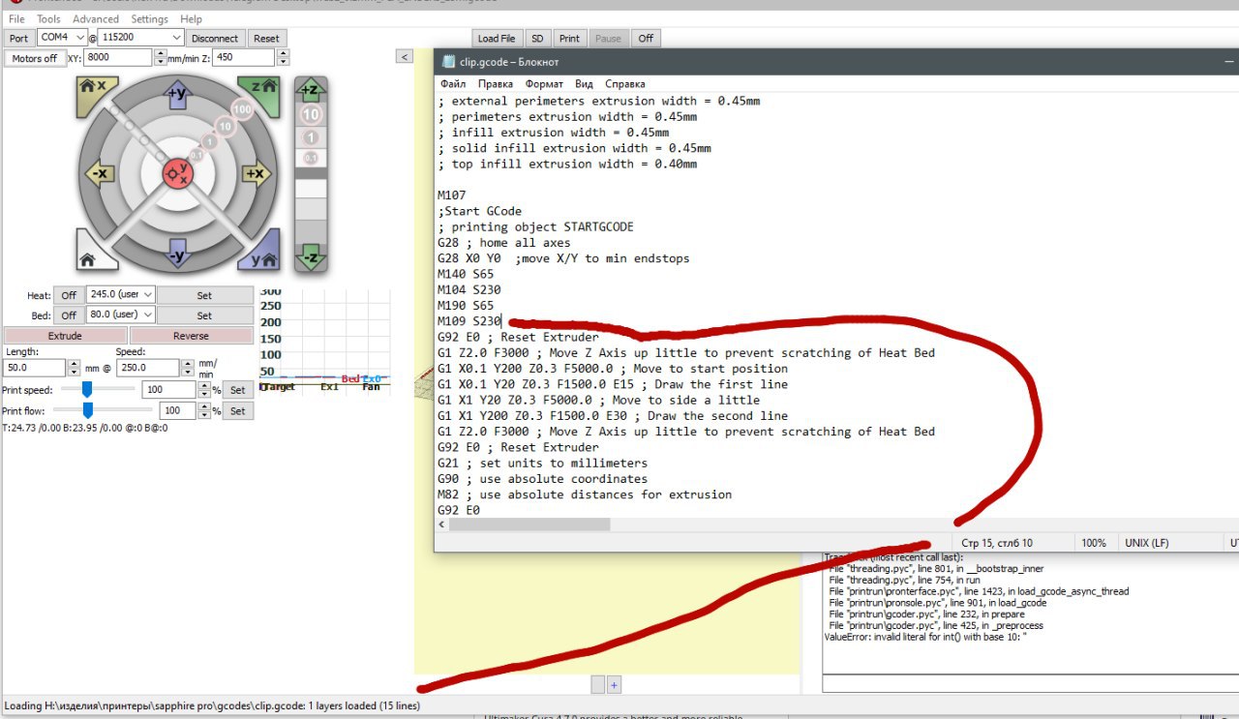Move Z up by the 10 step
The height and width of the screenshot is (719, 1239).
(311, 114)
